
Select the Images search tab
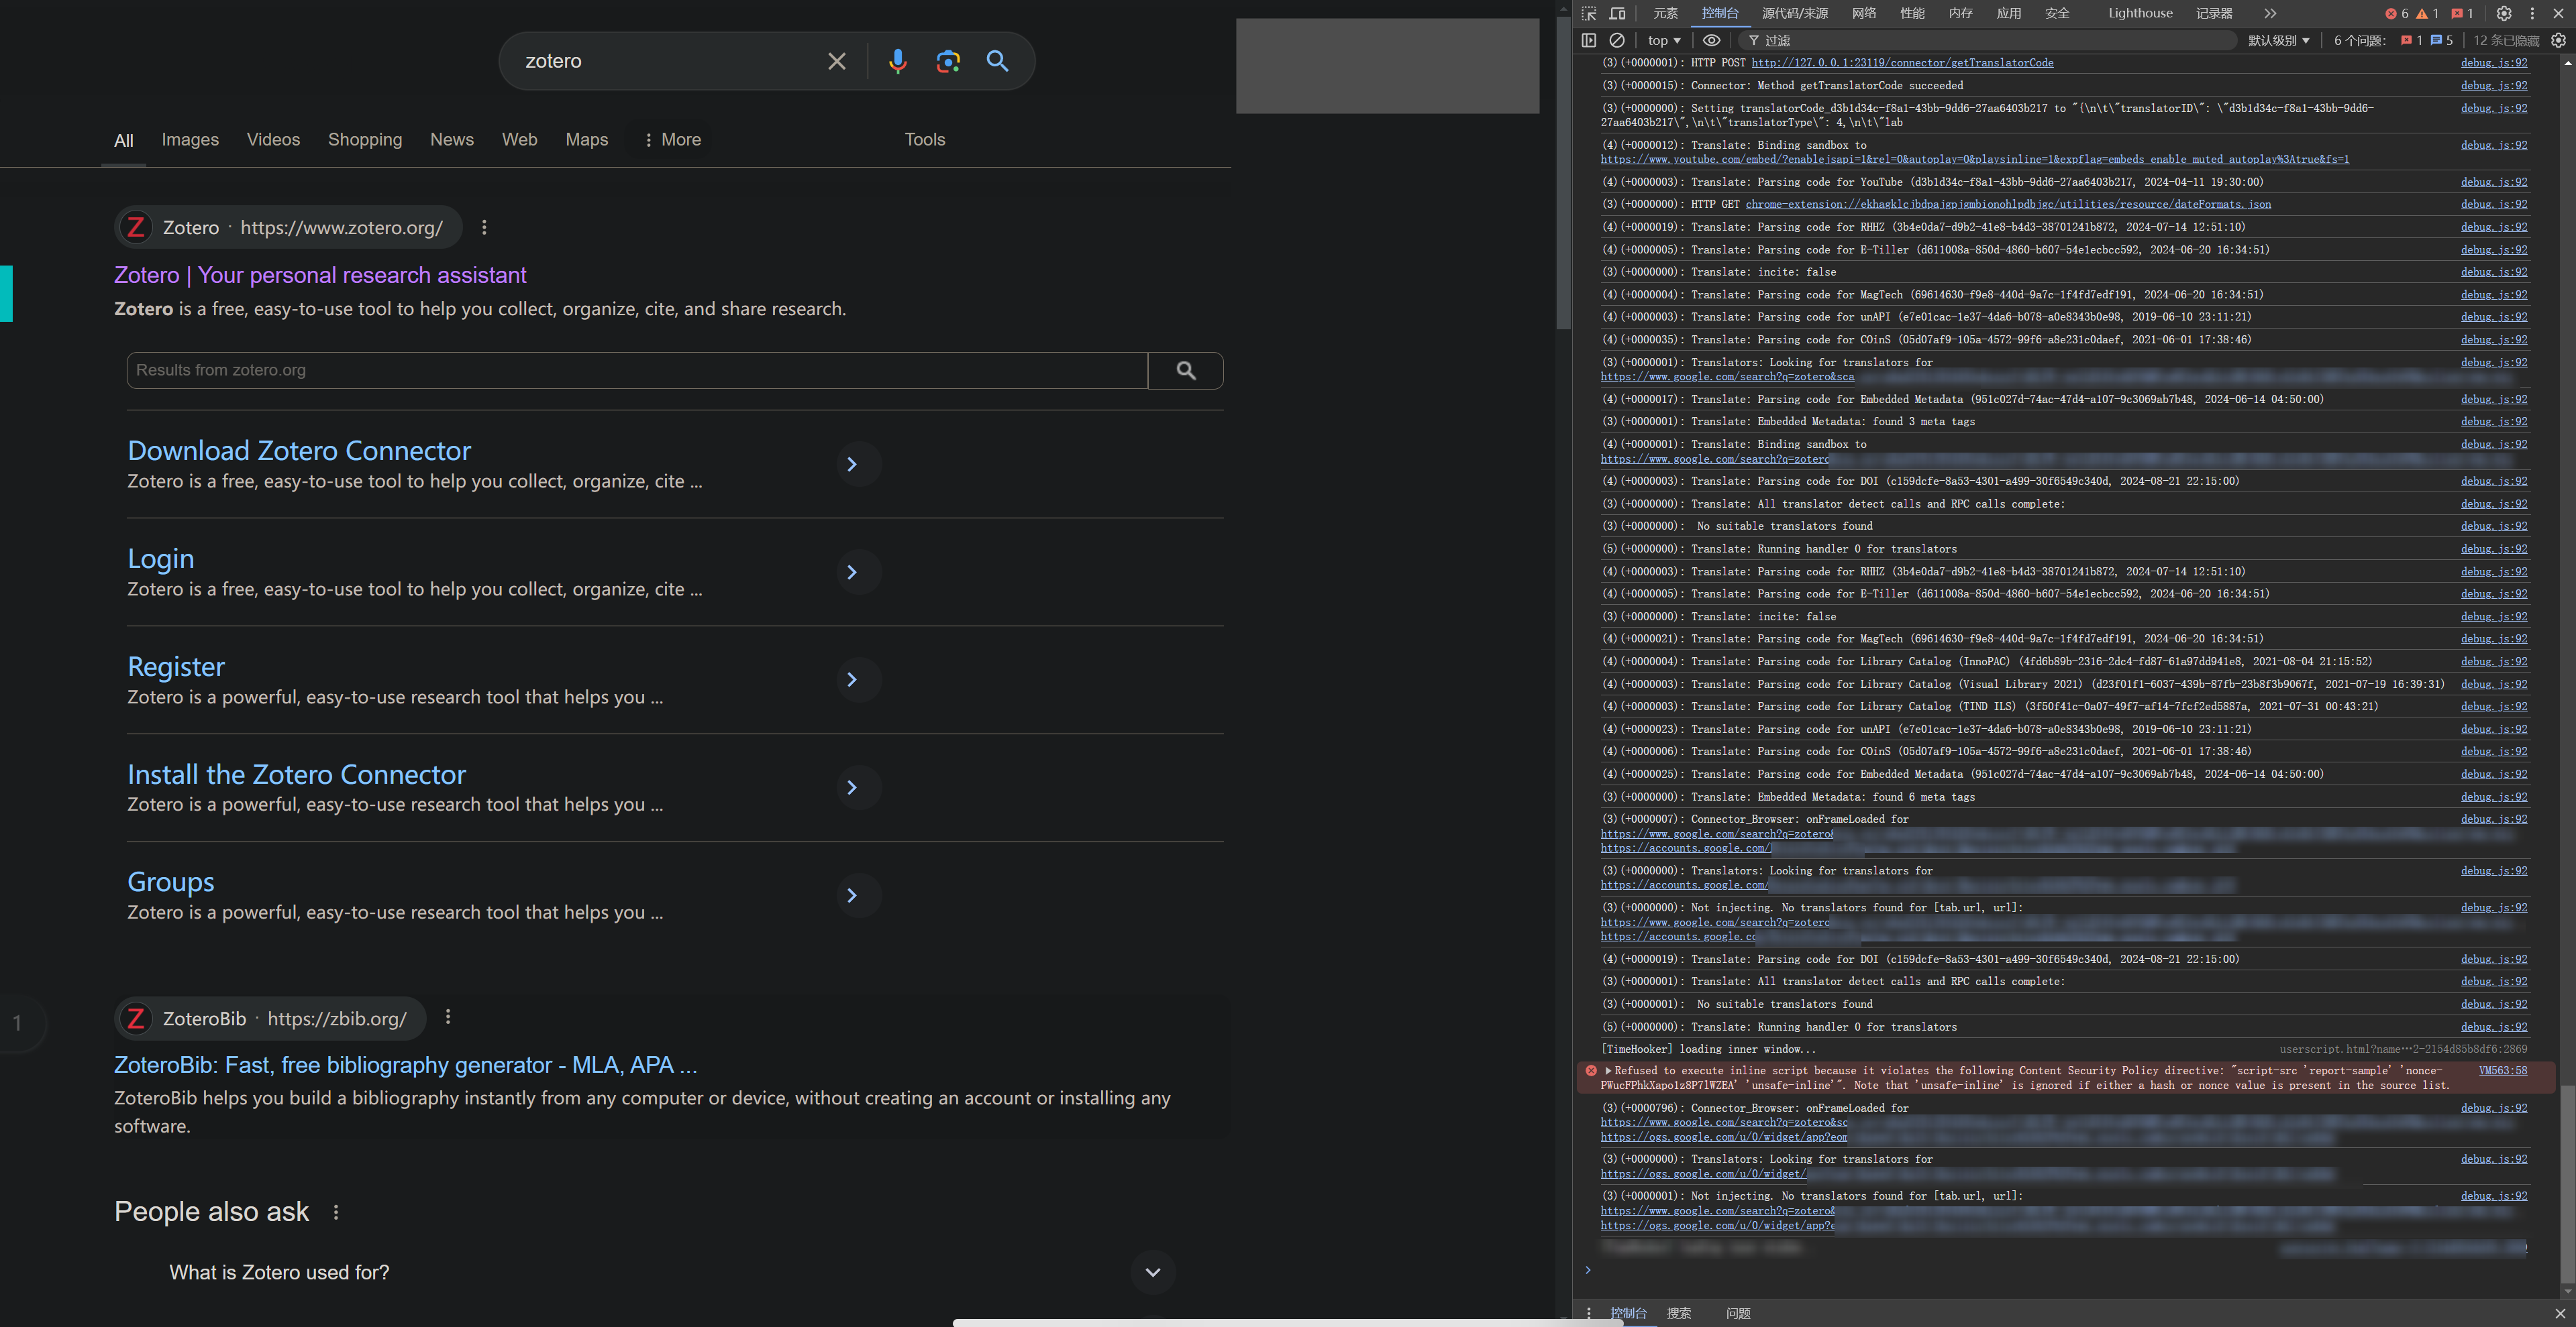[190, 140]
